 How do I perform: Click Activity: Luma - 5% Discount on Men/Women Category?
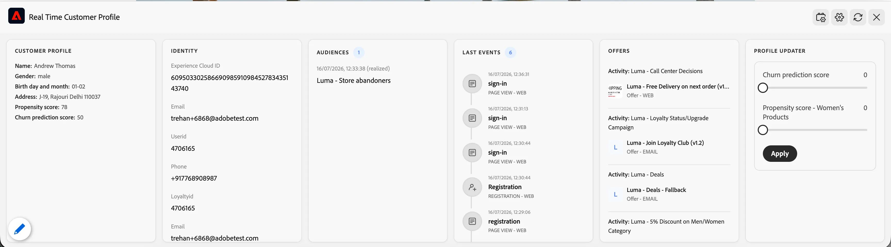666,226
